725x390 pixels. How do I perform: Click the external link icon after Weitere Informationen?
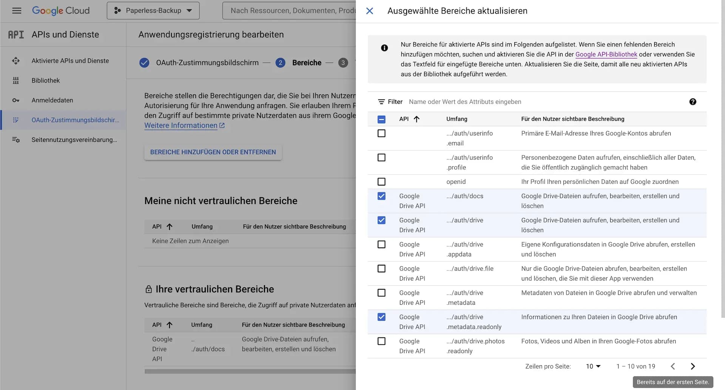coord(222,125)
